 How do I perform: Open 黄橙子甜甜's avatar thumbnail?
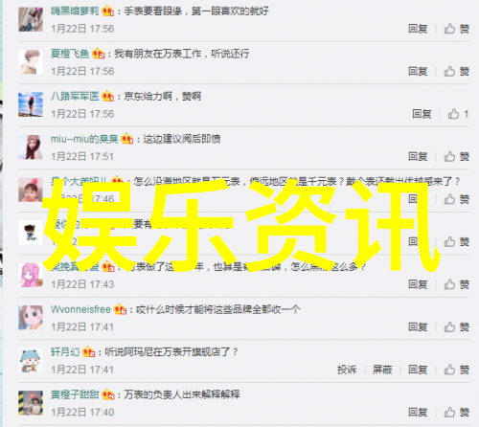31,403
